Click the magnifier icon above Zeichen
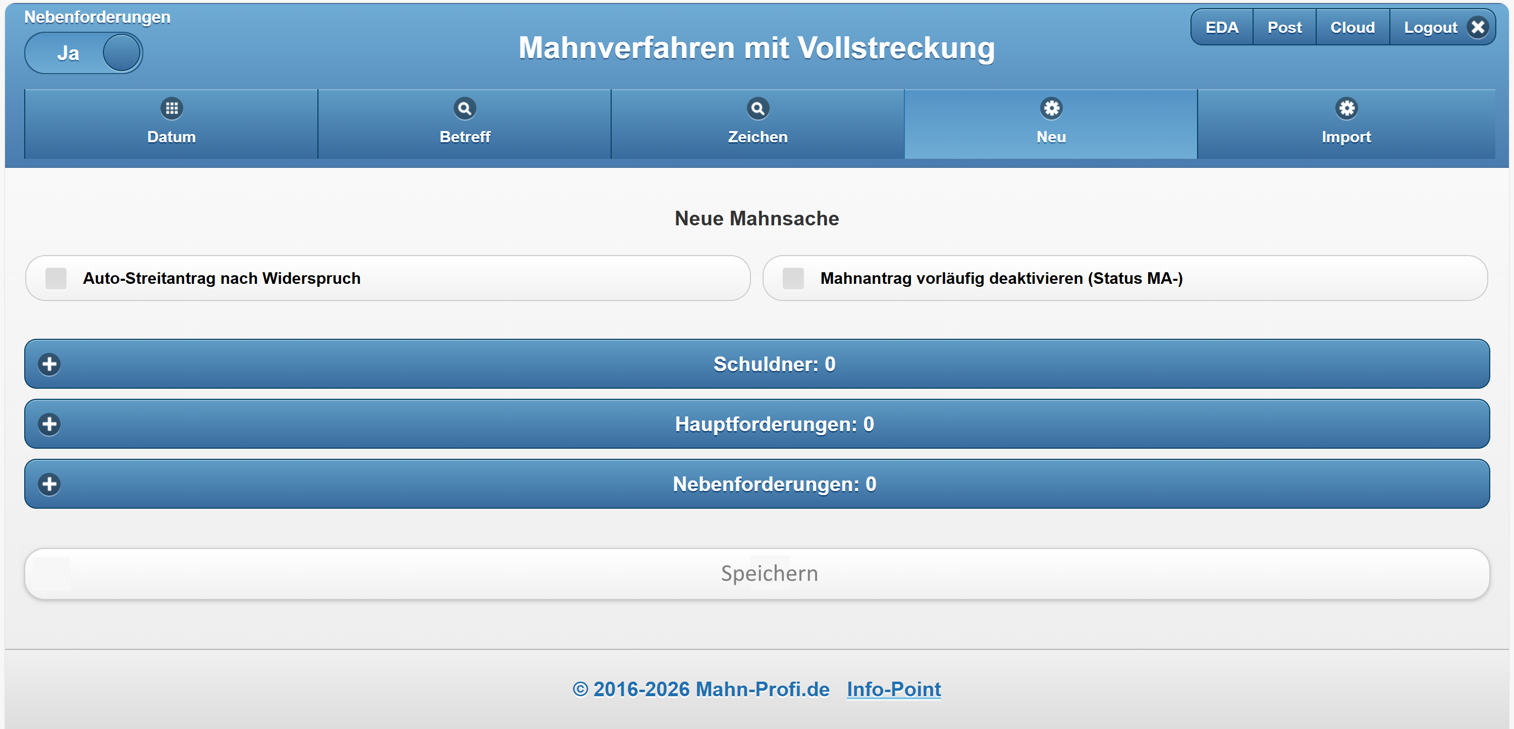Viewport: 1514px width, 729px height. (758, 108)
